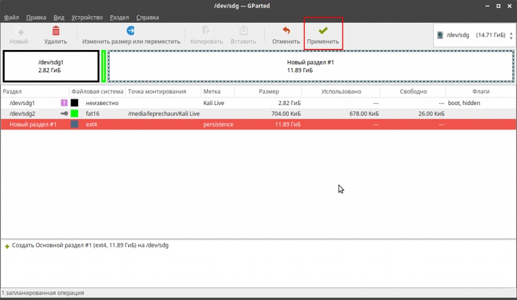Open the Файл menu
This screenshot has width=517, height=300.
click(x=11, y=17)
